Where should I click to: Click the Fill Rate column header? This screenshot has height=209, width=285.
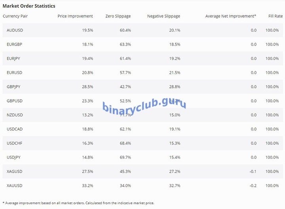tap(275, 16)
